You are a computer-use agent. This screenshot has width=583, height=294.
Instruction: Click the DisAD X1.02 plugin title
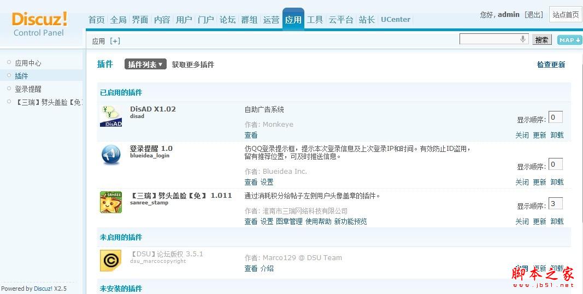[153, 109]
